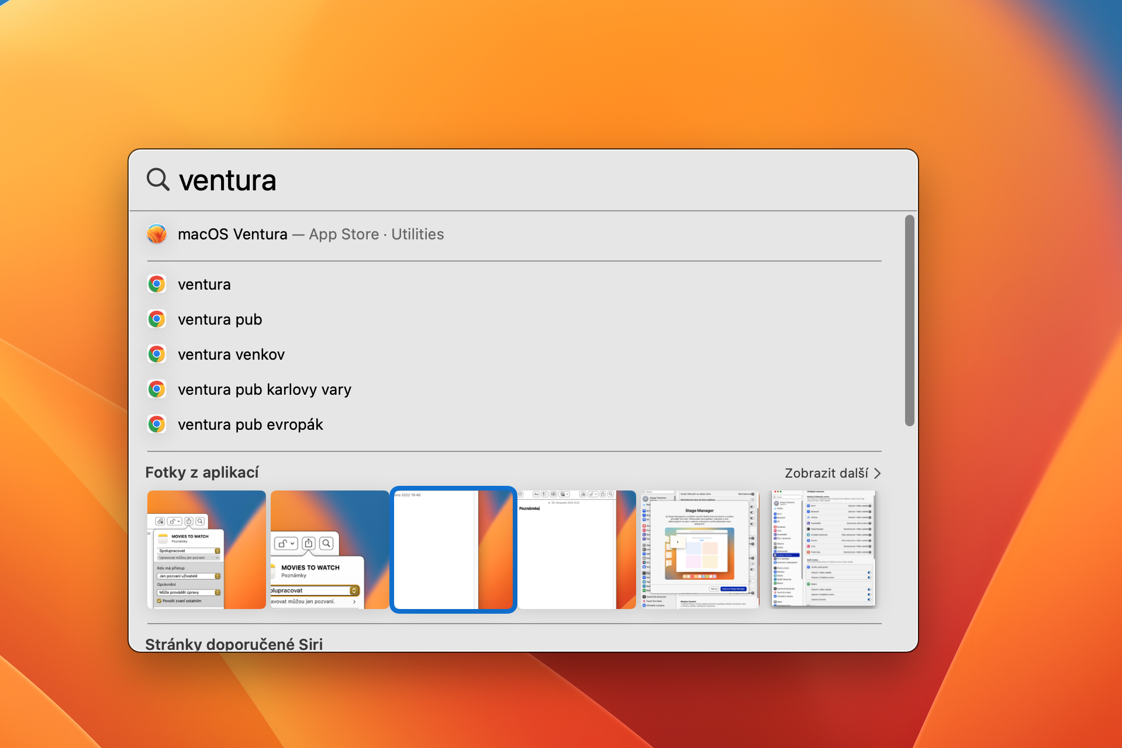
Task: Select the "ventura" Chrome suggestion
Action: 515,284
